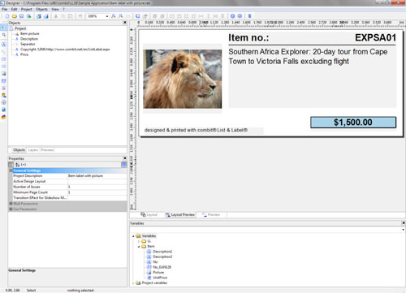Image resolution: width=406 pixels, height=293 pixels.
Task: Click the Undo toolbar button
Action: 80,16
